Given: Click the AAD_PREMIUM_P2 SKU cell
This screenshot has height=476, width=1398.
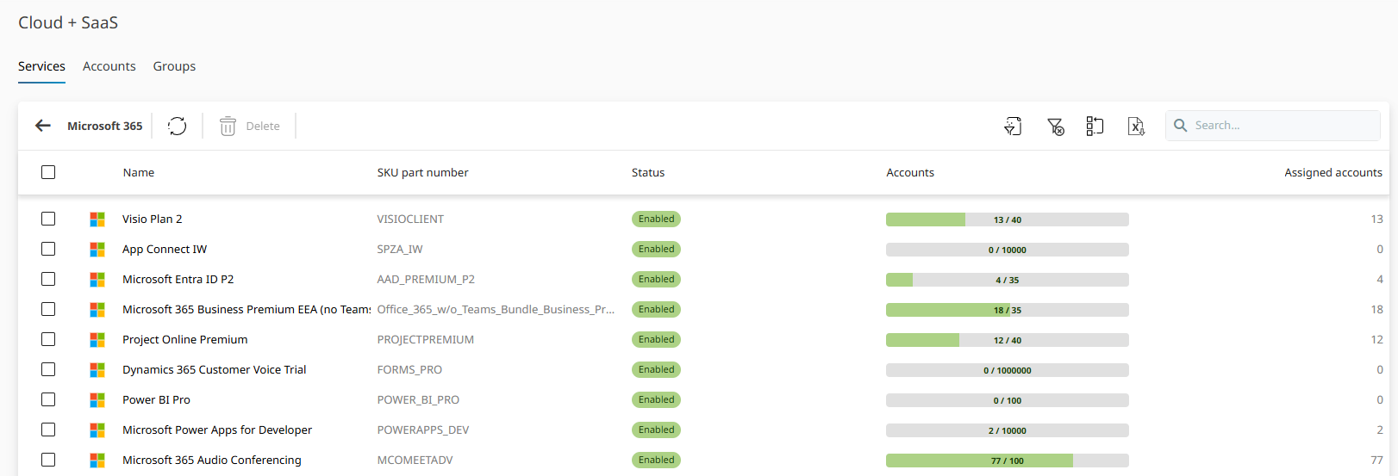Looking at the screenshot, I should [x=426, y=279].
